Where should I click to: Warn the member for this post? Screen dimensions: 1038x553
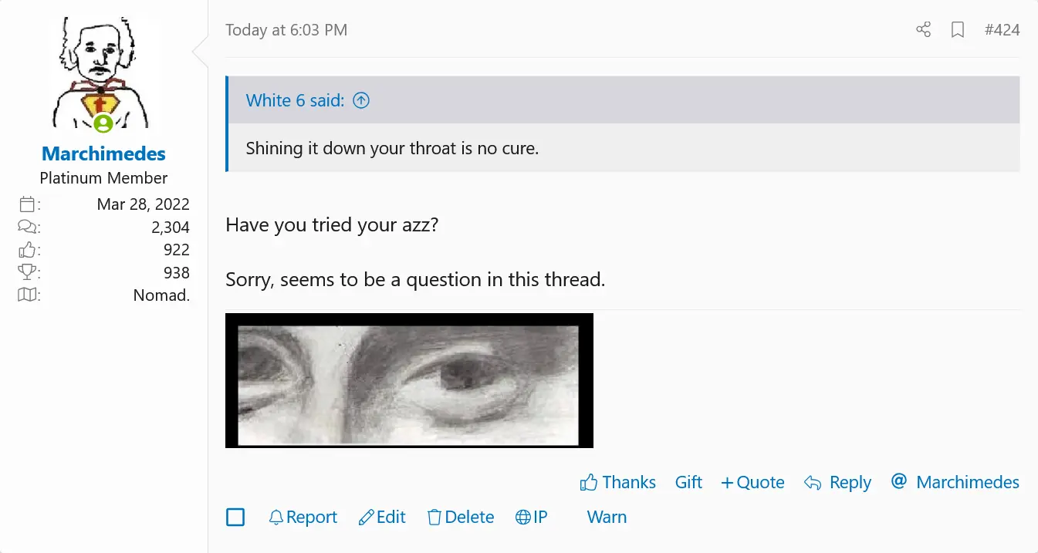[607, 517]
